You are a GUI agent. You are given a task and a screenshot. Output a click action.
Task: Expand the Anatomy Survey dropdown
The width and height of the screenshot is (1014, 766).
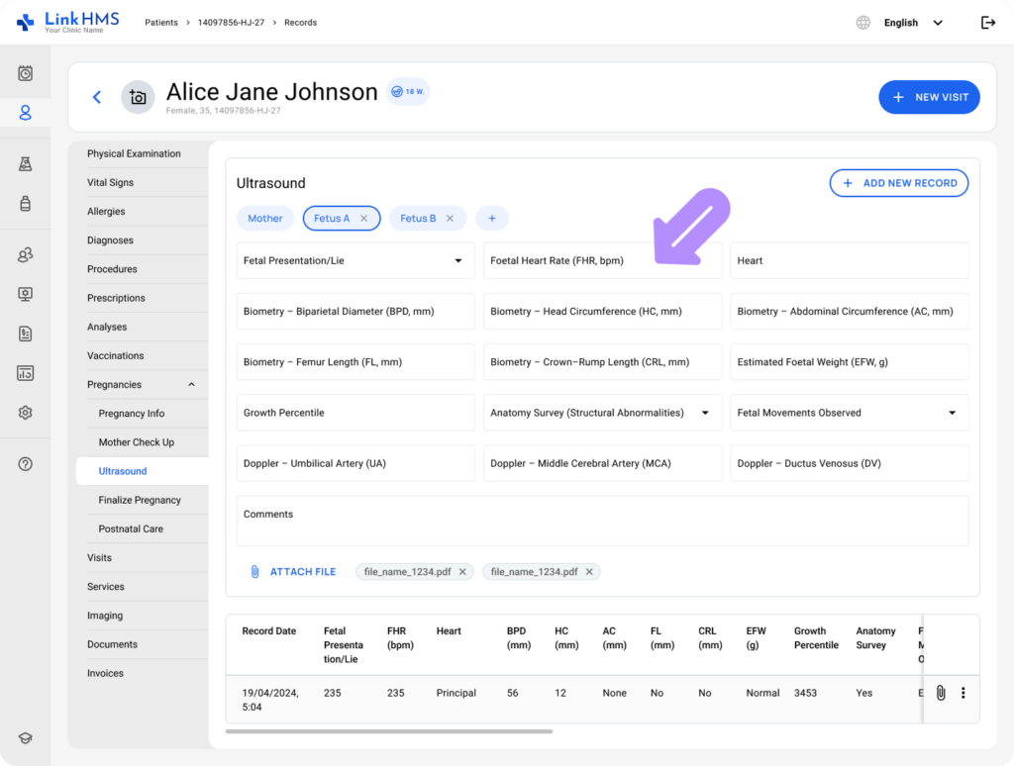tap(705, 413)
